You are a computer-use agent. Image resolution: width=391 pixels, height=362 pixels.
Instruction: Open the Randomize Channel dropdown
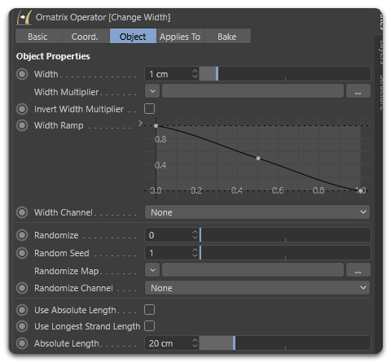click(257, 288)
